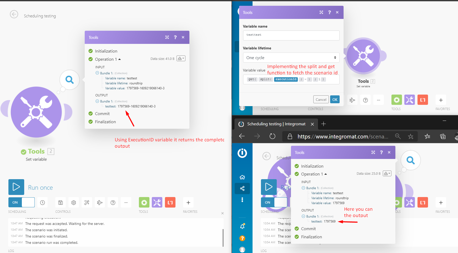Image resolution: width=458 pixels, height=253 pixels.
Task: Click the airplane explain-flow icon in the left Controls group
Action: pyautogui.click(x=100, y=203)
